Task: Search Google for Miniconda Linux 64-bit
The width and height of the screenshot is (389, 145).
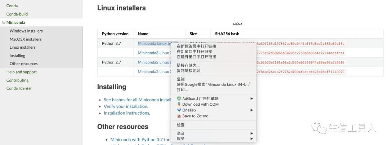Action: pyautogui.click(x=214, y=84)
